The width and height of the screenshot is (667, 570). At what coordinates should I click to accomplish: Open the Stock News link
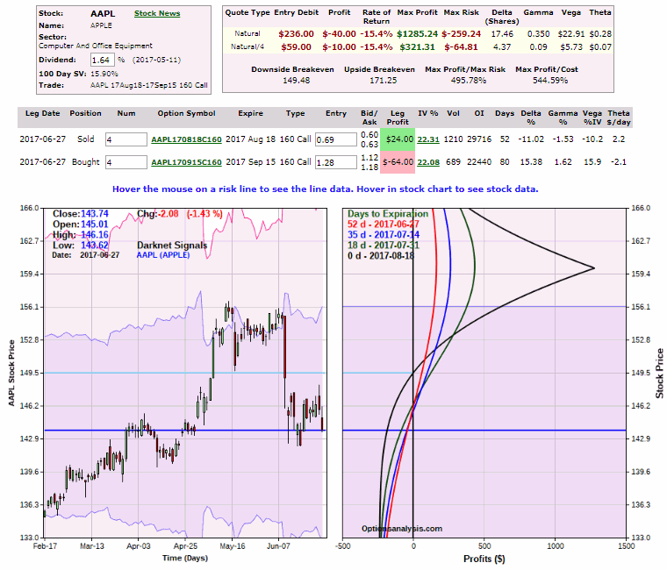pyautogui.click(x=157, y=13)
